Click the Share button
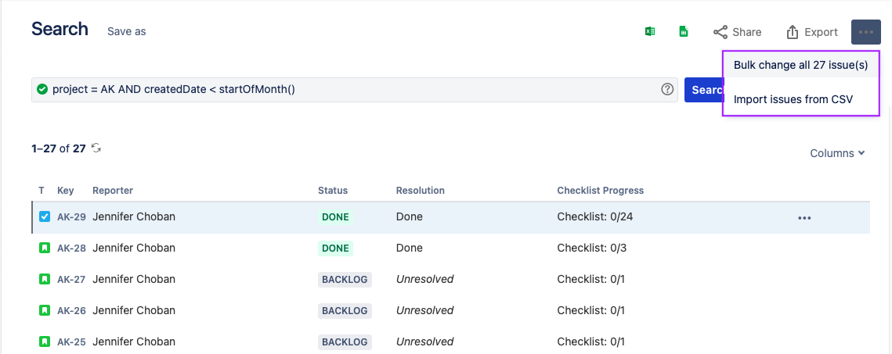This screenshot has width=892, height=354. (737, 32)
